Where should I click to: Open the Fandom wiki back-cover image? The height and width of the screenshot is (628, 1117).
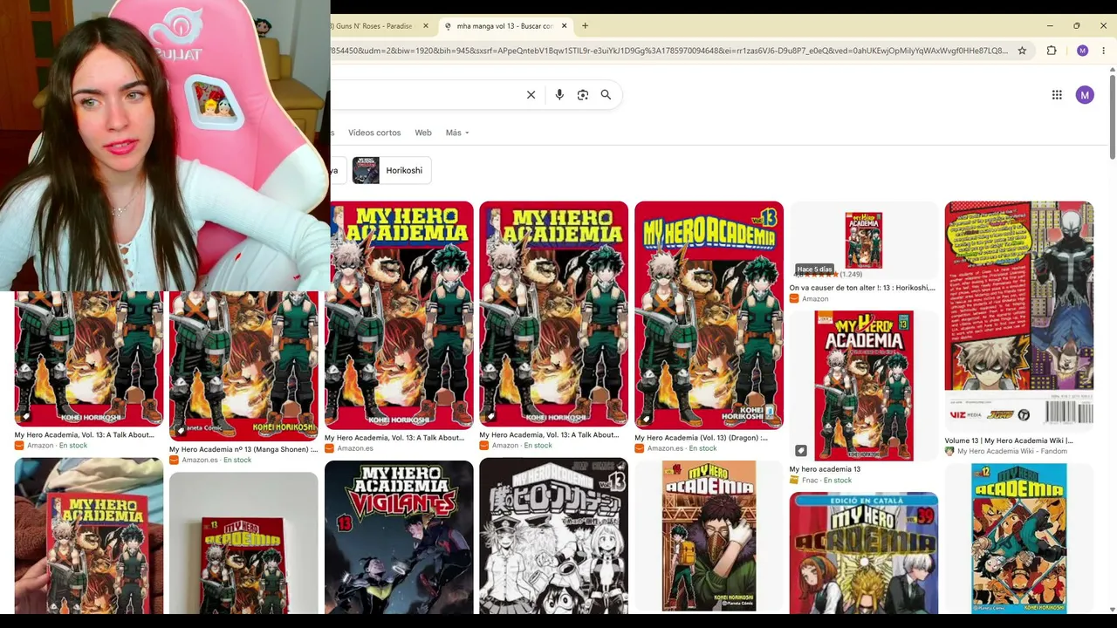[x=1018, y=315]
